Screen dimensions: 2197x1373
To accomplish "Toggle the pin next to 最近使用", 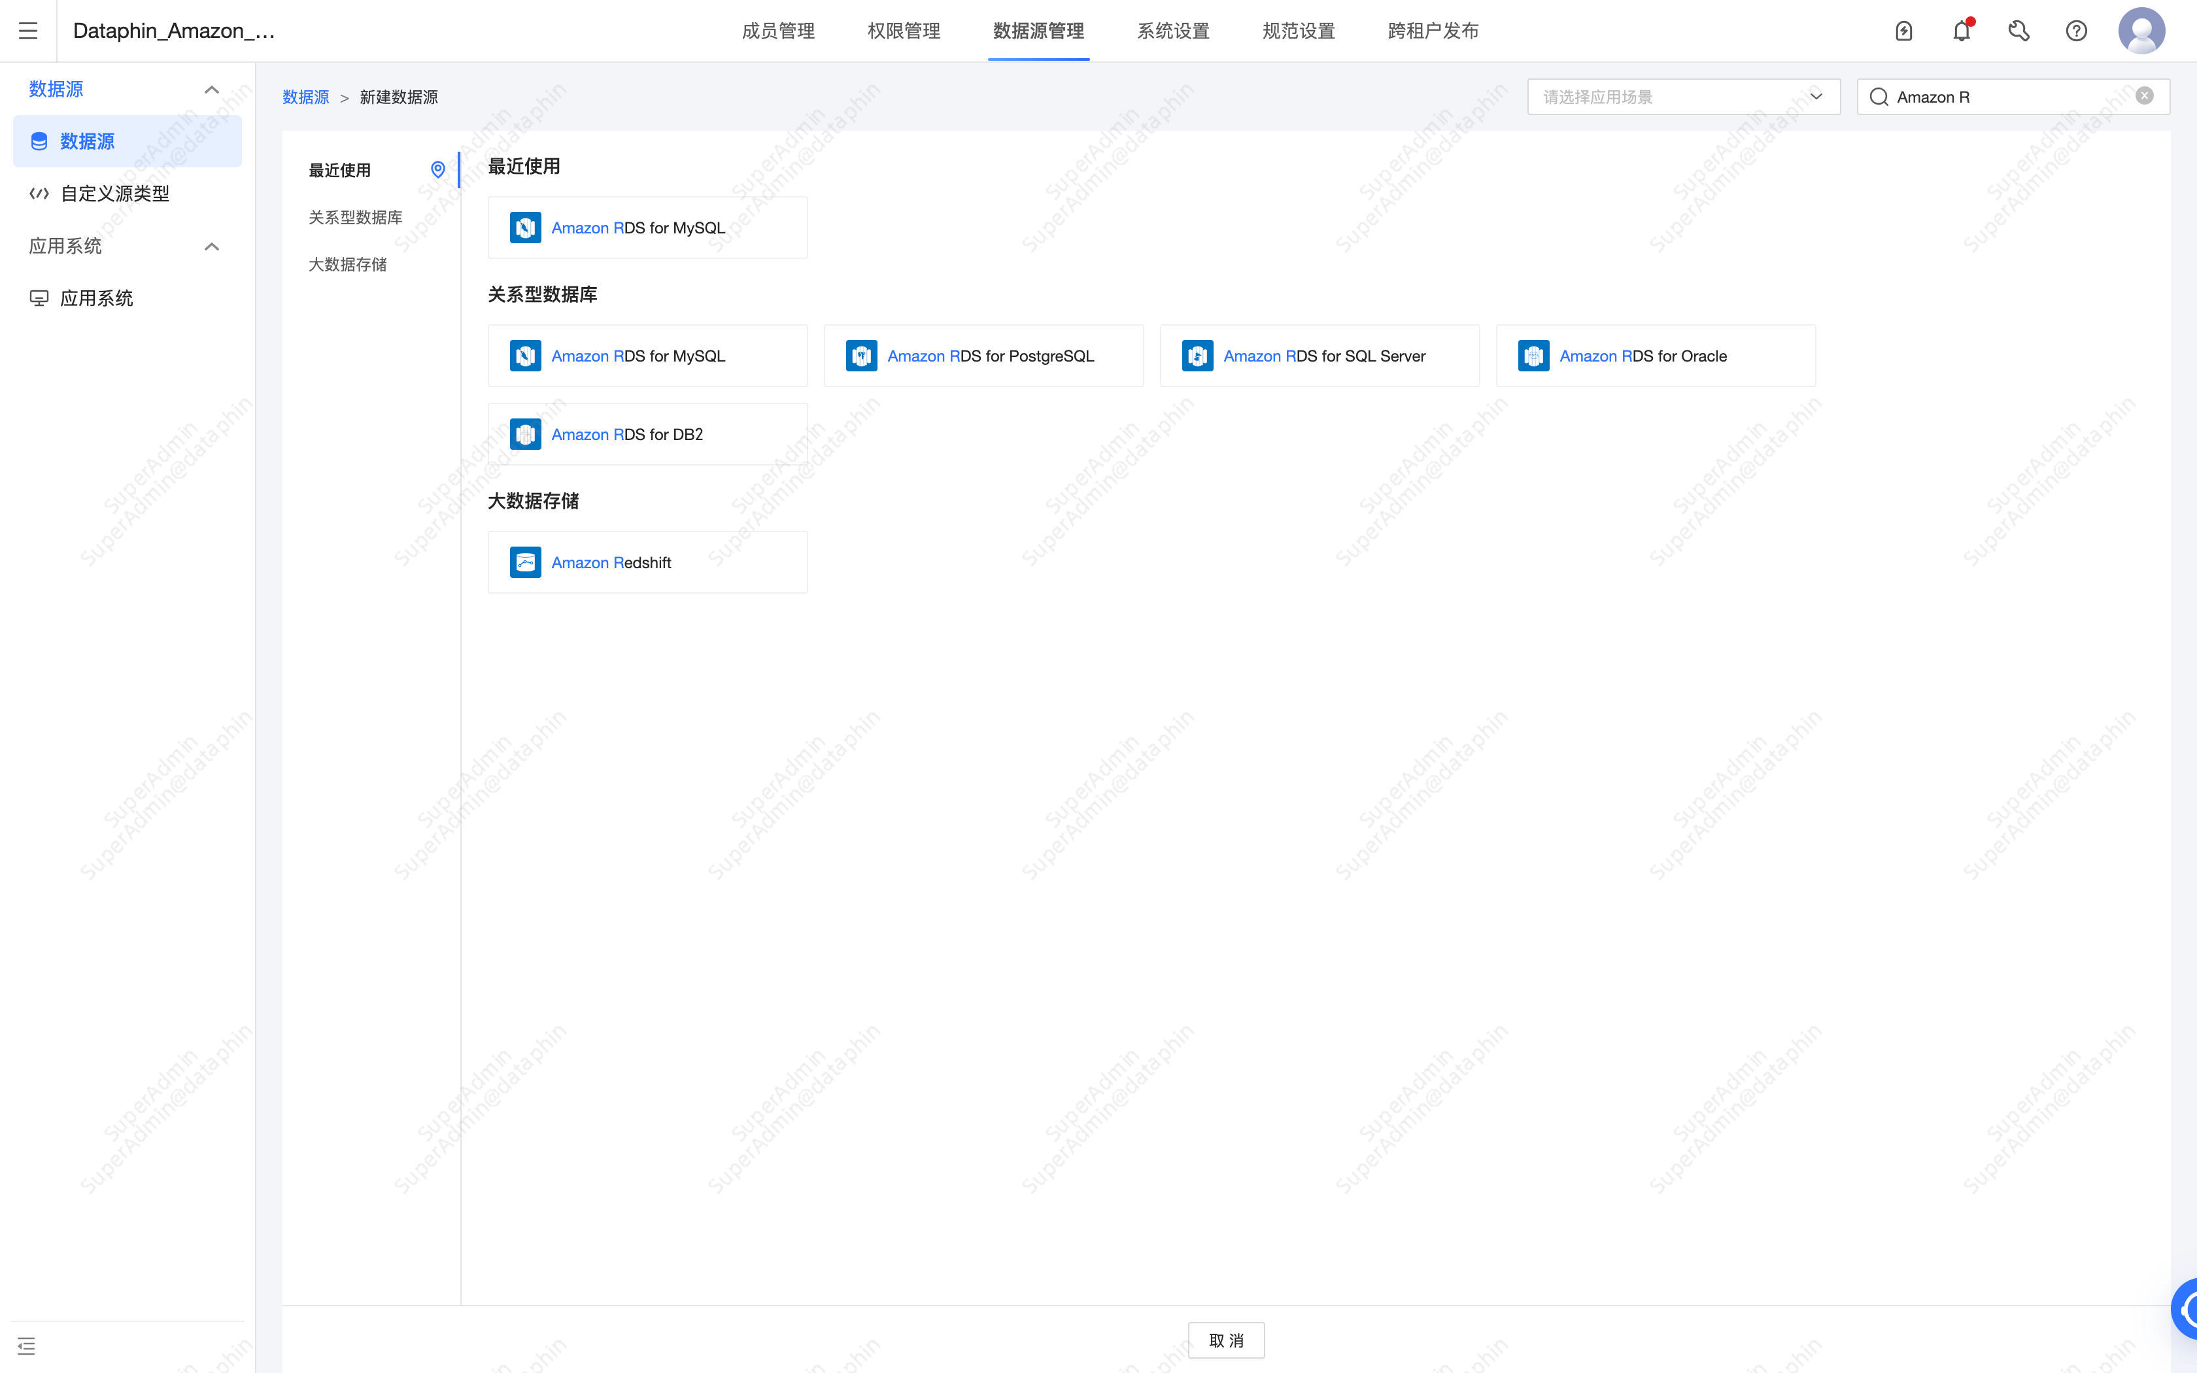I will (x=439, y=170).
